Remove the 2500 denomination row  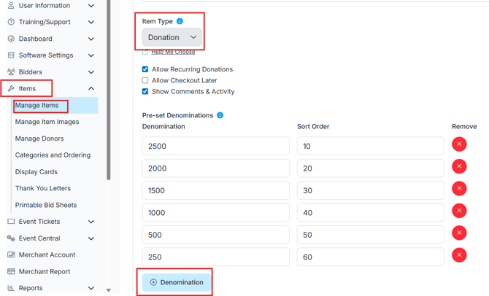[459, 144]
